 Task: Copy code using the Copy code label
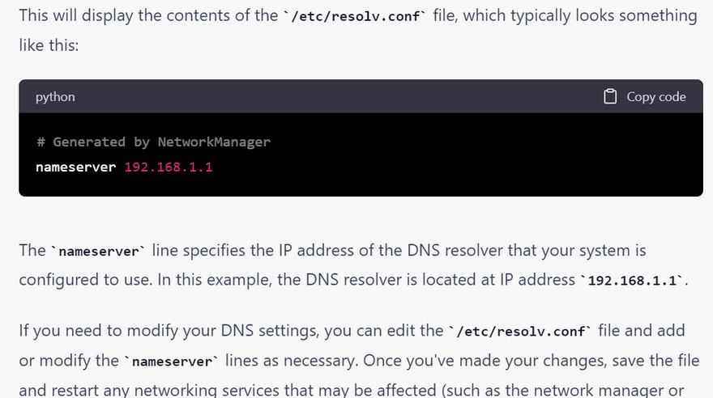pos(656,96)
